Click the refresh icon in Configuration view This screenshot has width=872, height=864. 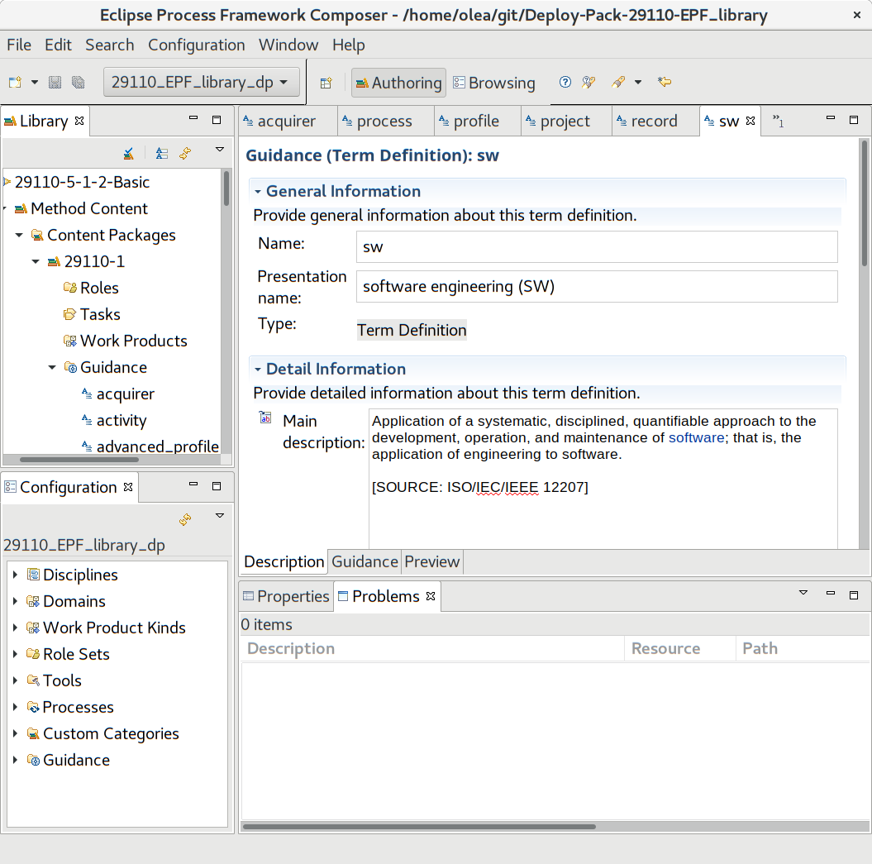(x=185, y=519)
